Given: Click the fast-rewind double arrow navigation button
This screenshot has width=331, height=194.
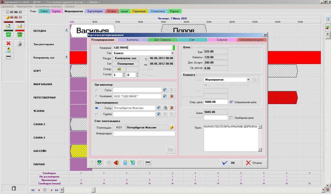Looking at the screenshot, I should point(33,190).
